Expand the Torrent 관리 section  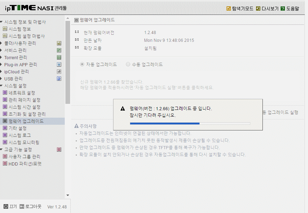(1, 57)
